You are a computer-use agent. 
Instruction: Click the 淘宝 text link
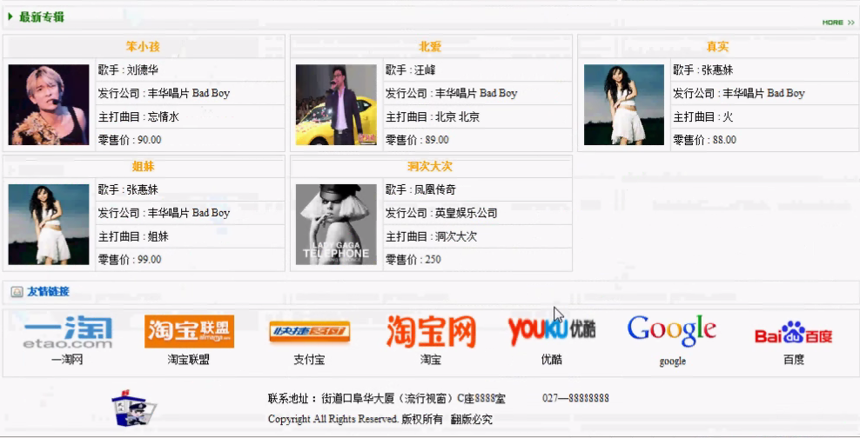[431, 360]
